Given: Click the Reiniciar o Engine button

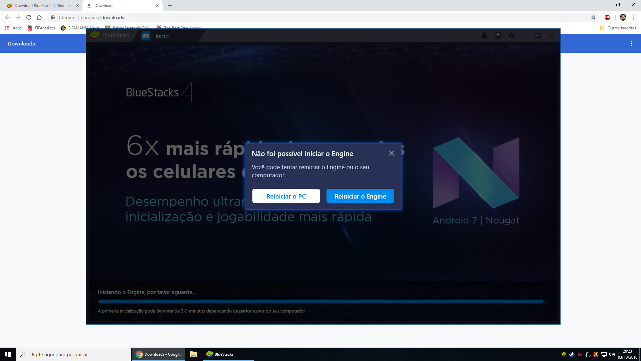Looking at the screenshot, I should tap(360, 196).
